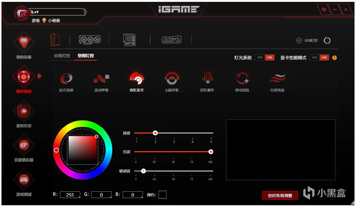The width and height of the screenshot is (356, 208).
Task: Select the graphics card device icon
Action: coord(90,40)
